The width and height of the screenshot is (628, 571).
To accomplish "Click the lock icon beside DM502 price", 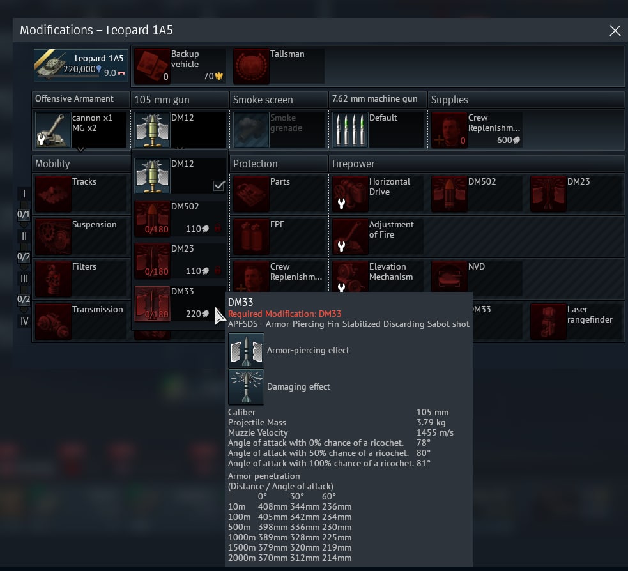I will tap(217, 228).
